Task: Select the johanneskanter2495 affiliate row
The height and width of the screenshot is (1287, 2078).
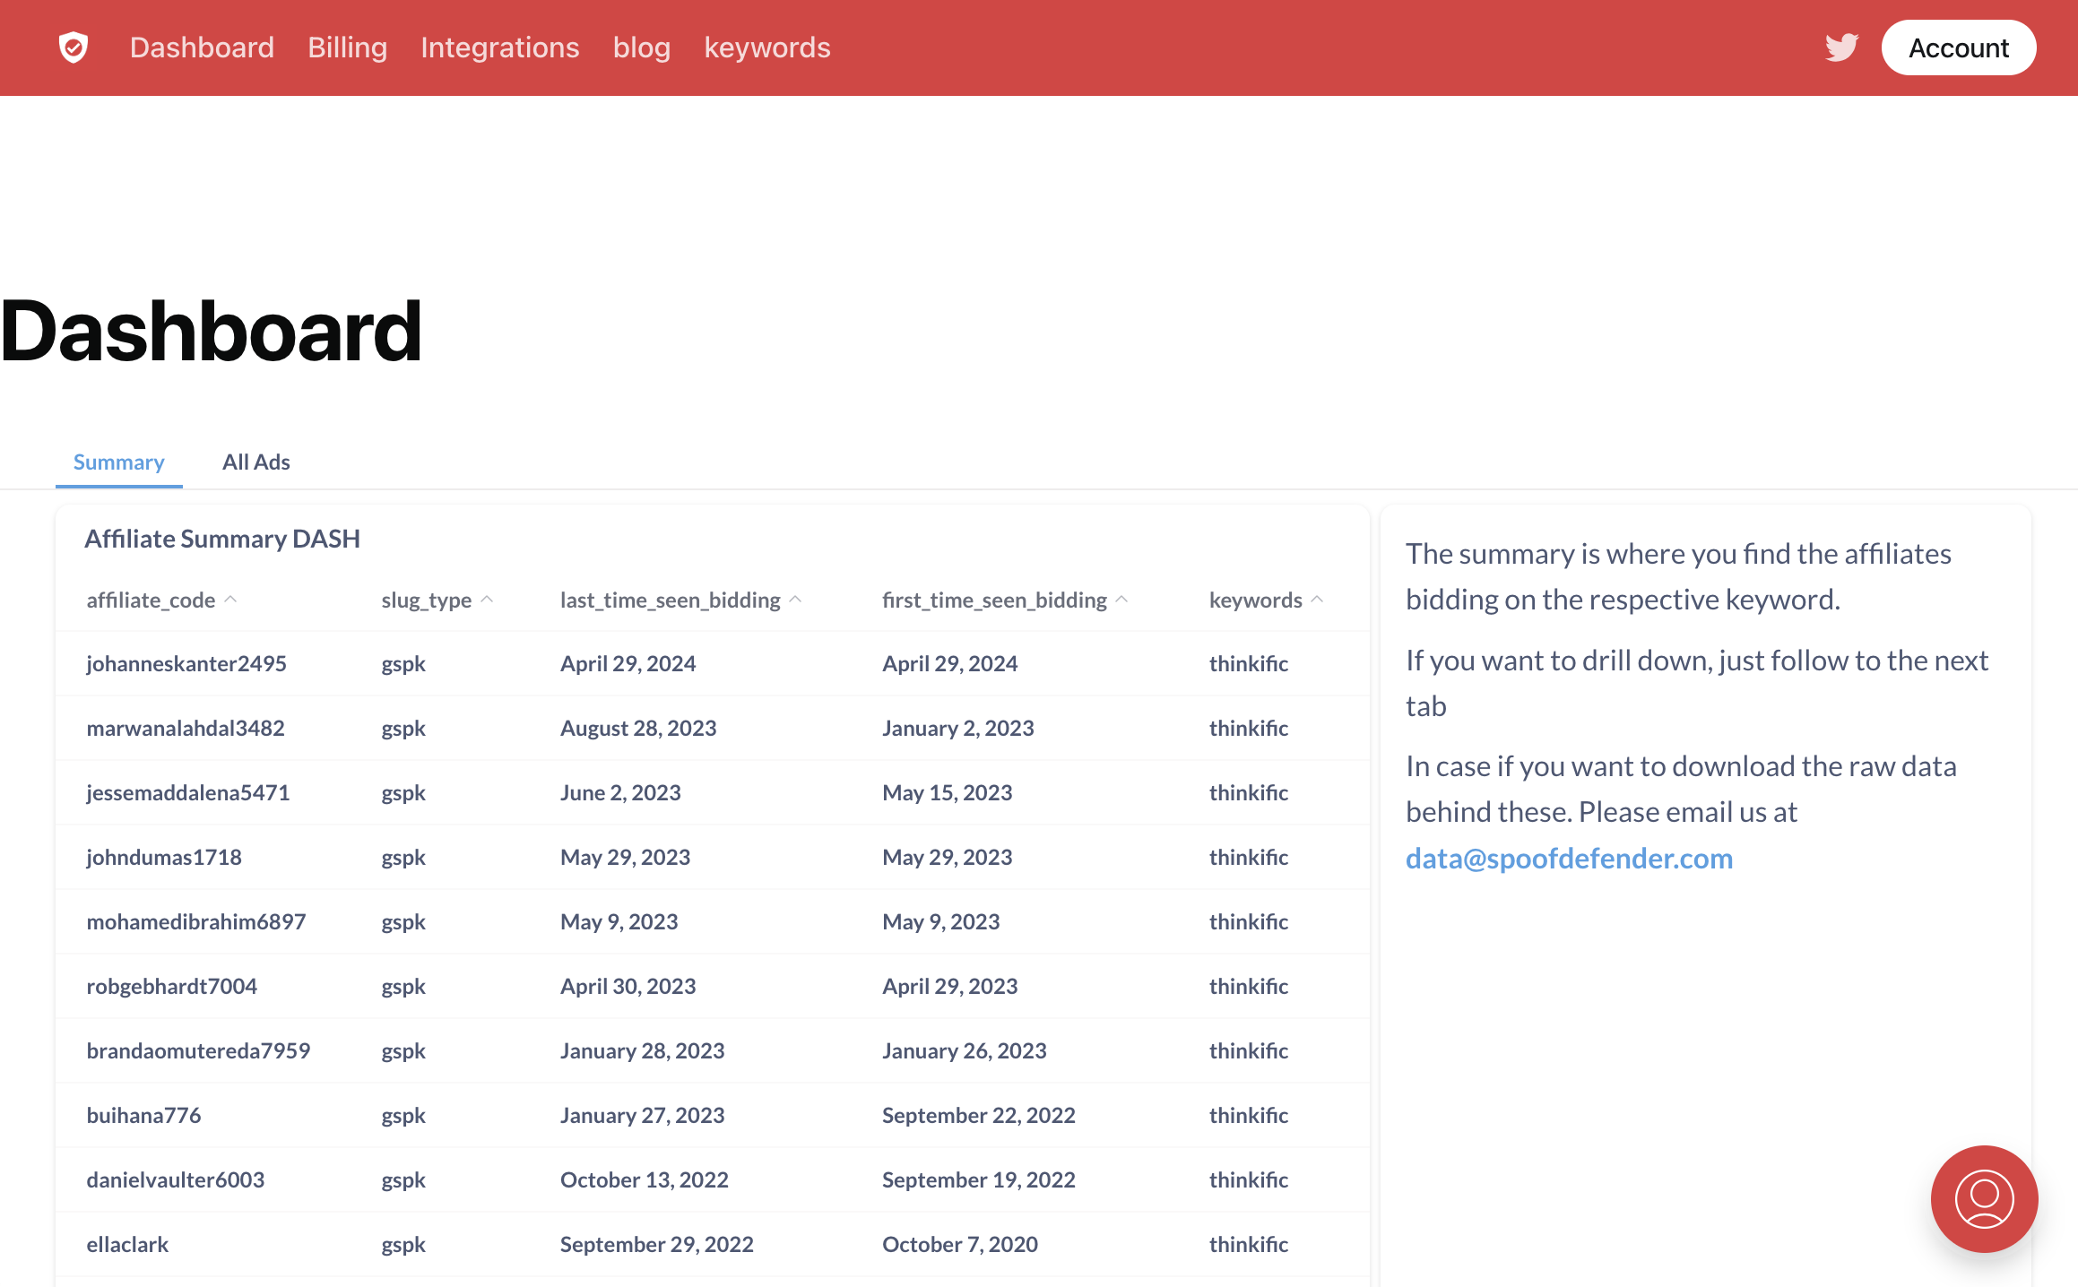Action: (x=186, y=664)
